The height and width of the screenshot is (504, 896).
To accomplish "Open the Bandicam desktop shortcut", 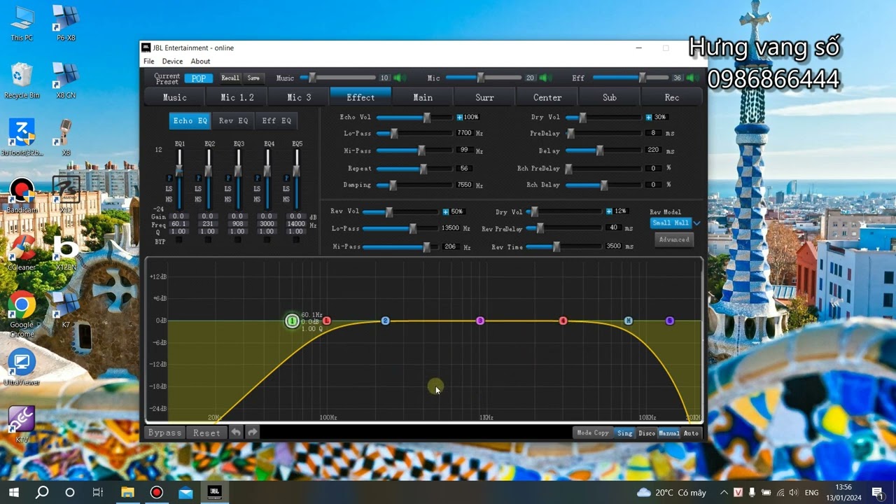I will coord(22,197).
